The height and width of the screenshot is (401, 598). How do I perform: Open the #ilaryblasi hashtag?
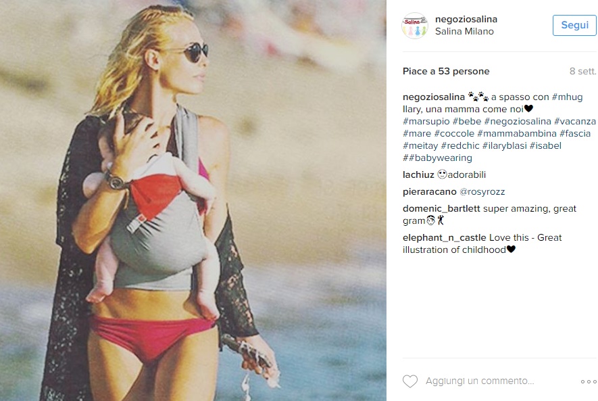click(x=504, y=146)
